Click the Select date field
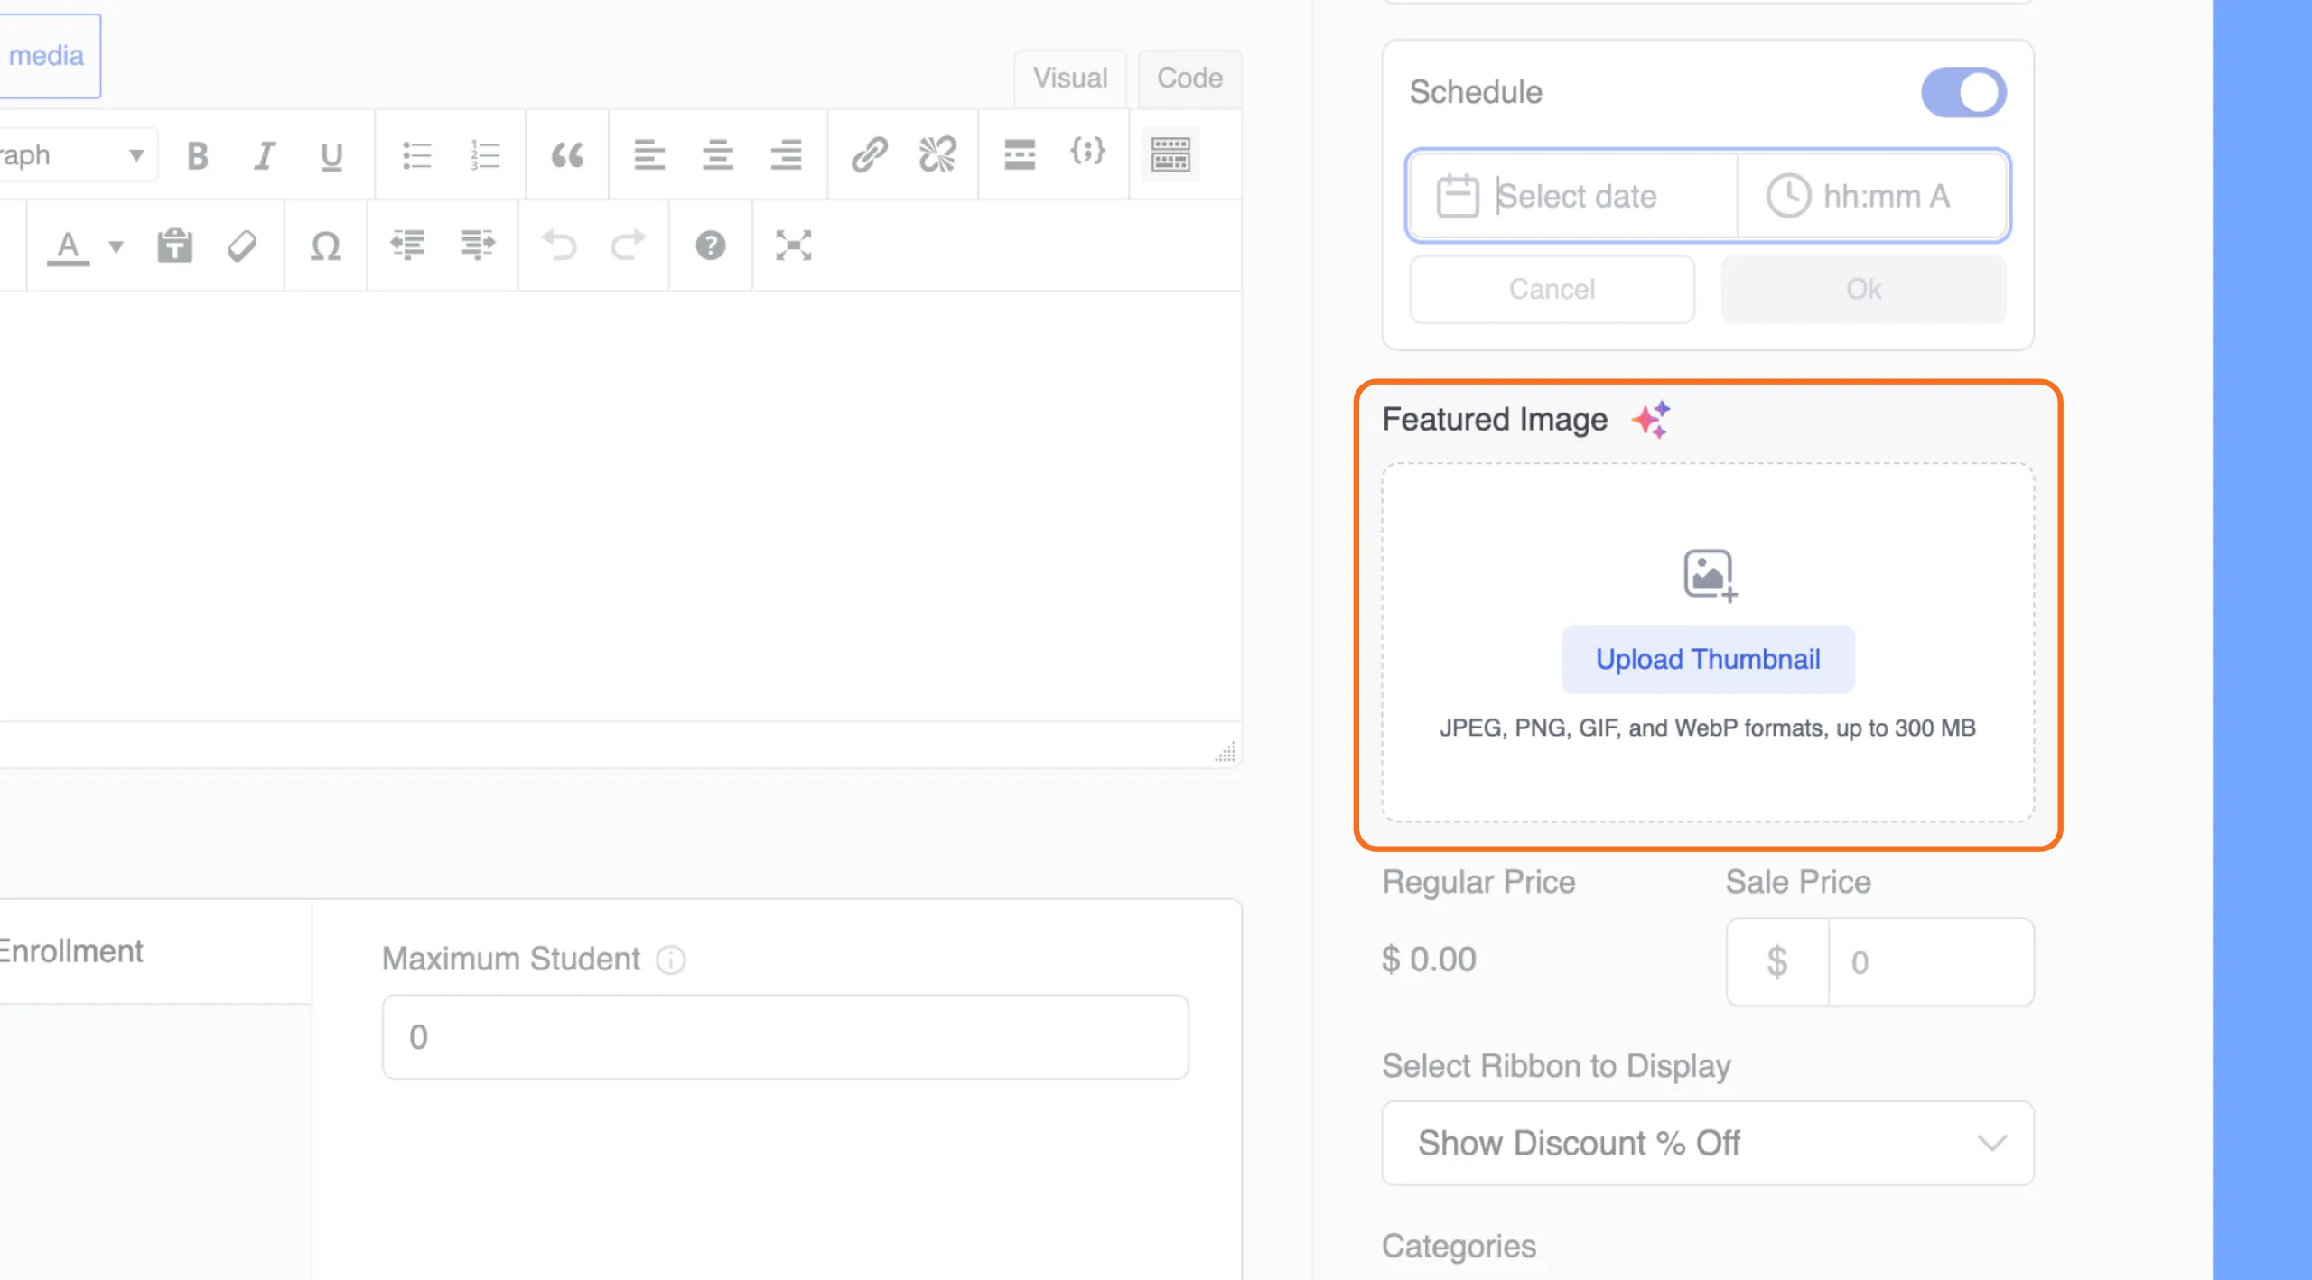 1573,196
